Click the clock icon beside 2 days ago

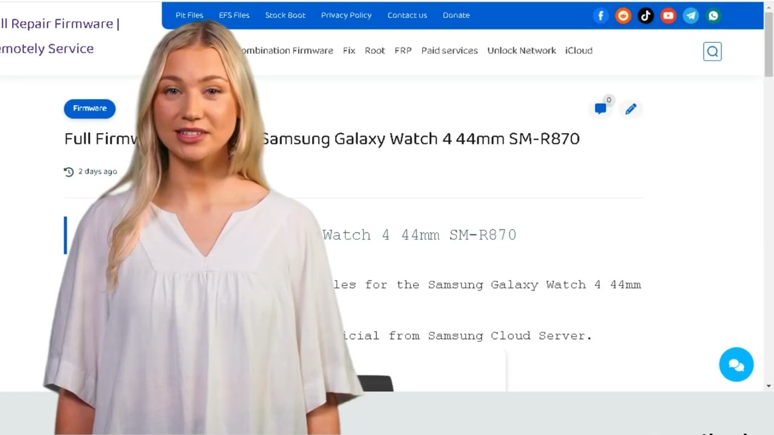[x=69, y=172]
